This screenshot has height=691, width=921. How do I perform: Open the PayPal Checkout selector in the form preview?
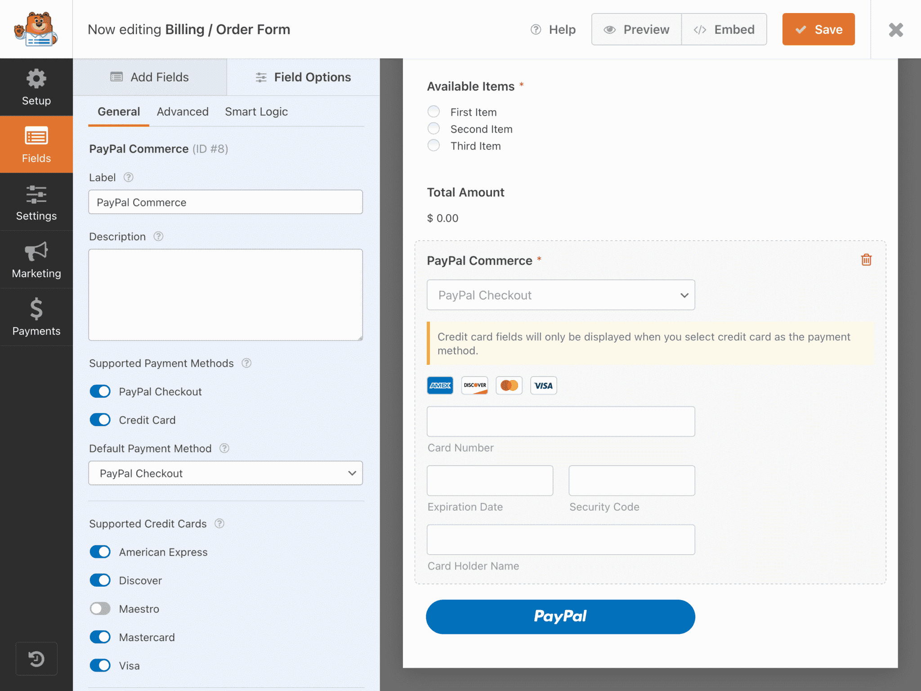click(560, 295)
